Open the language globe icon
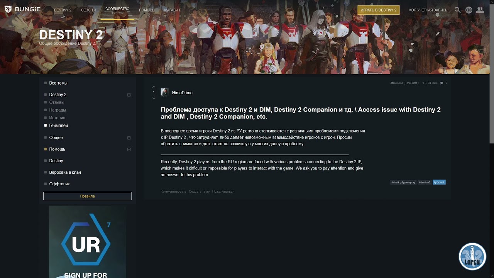The width and height of the screenshot is (494, 278). [x=469, y=10]
